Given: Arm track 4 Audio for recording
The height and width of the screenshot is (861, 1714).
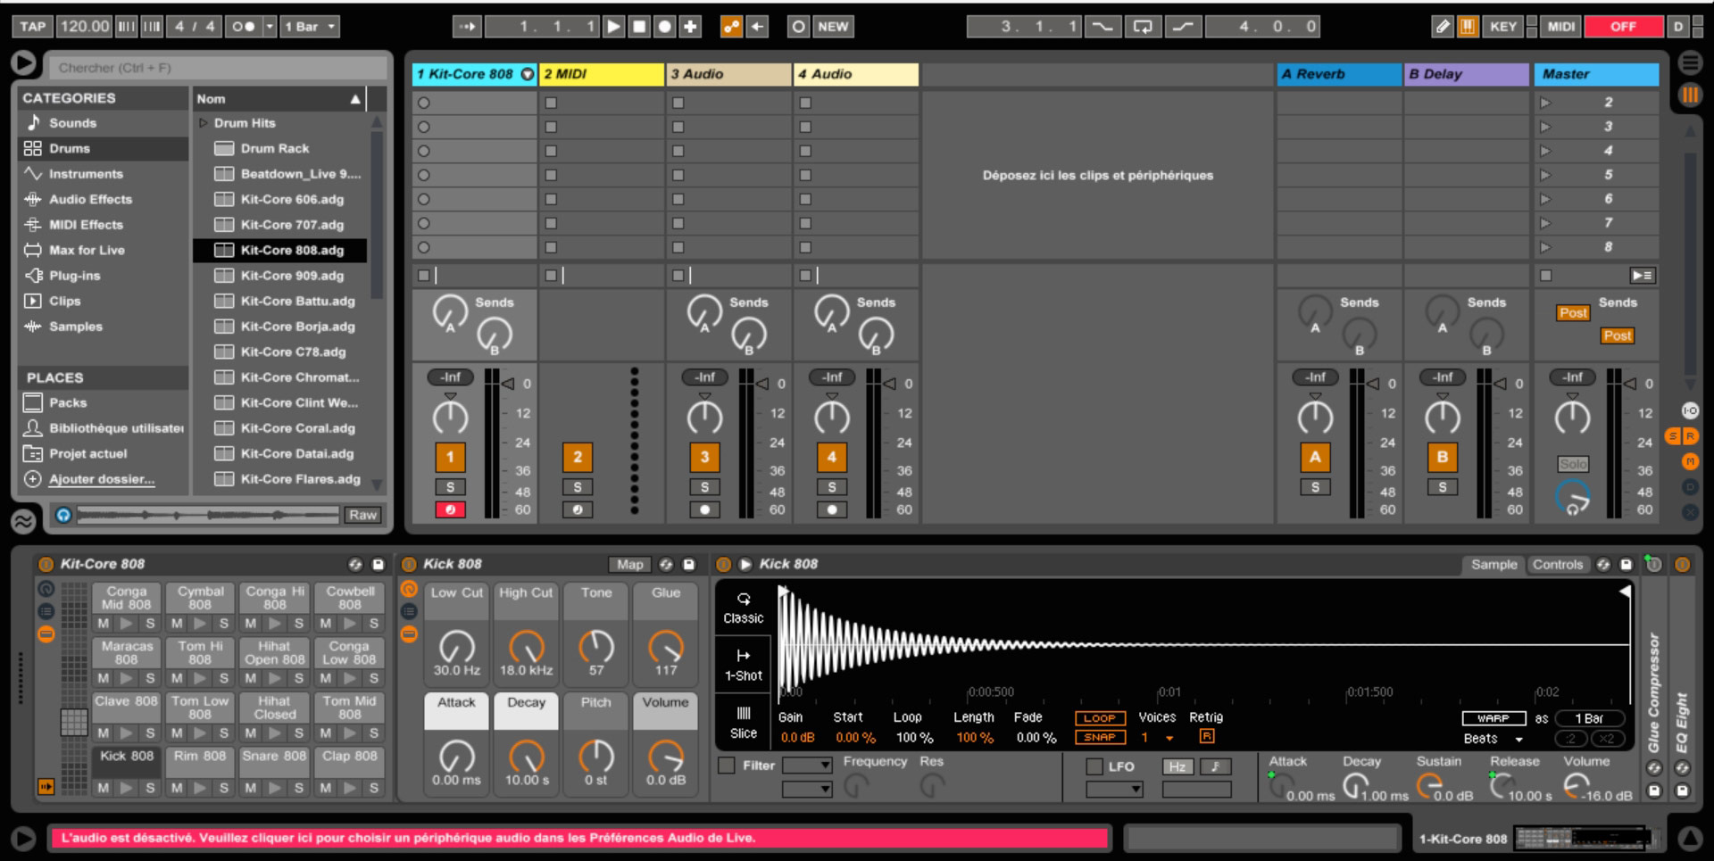Looking at the screenshot, I should pyautogui.click(x=832, y=510).
